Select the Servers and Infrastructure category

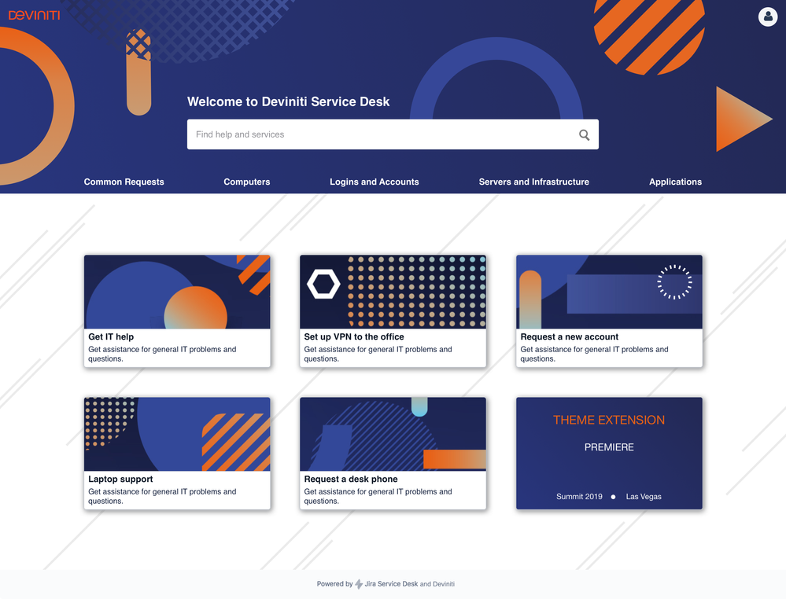point(533,182)
